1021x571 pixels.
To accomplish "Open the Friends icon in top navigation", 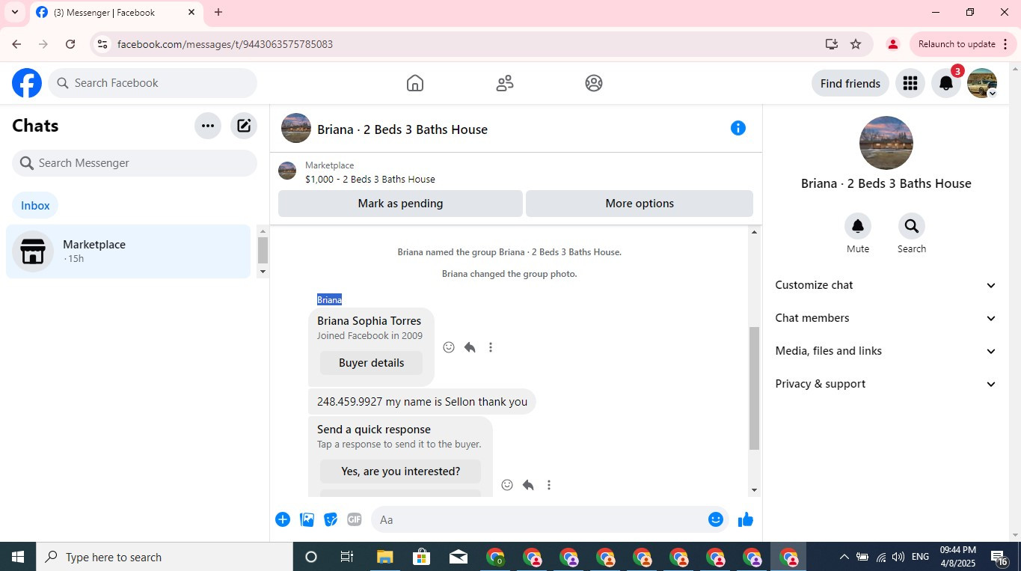I will tap(505, 83).
